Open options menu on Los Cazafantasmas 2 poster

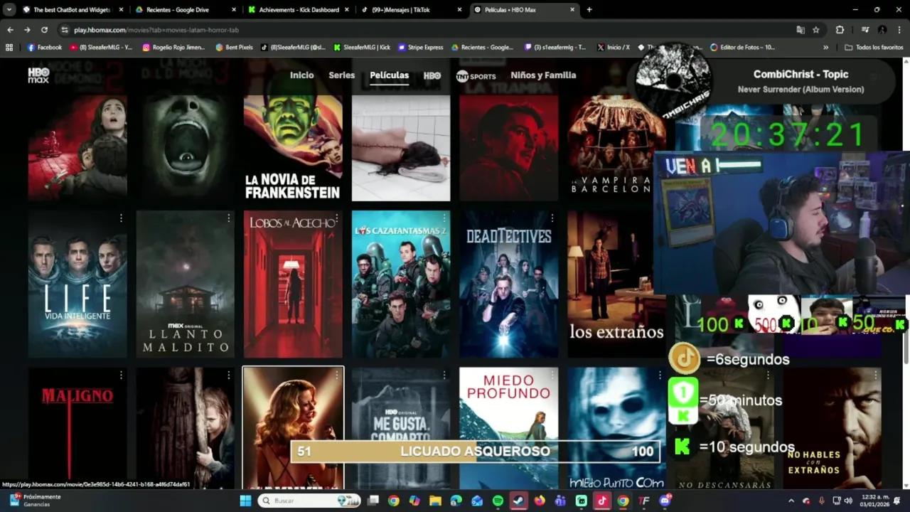point(444,218)
